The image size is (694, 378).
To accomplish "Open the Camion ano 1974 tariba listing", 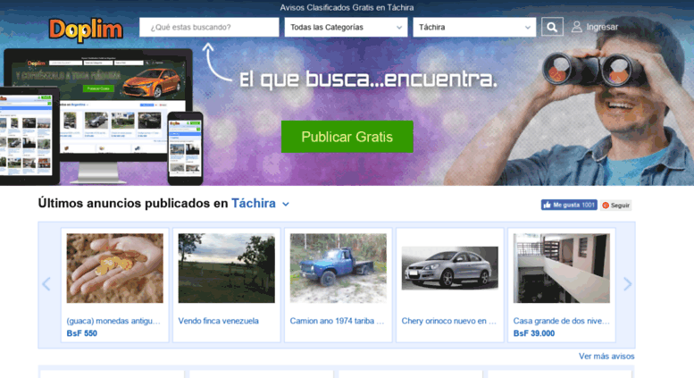I will click(337, 321).
